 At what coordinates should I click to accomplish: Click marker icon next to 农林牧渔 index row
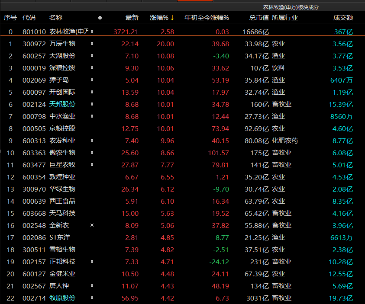[x=92, y=31]
